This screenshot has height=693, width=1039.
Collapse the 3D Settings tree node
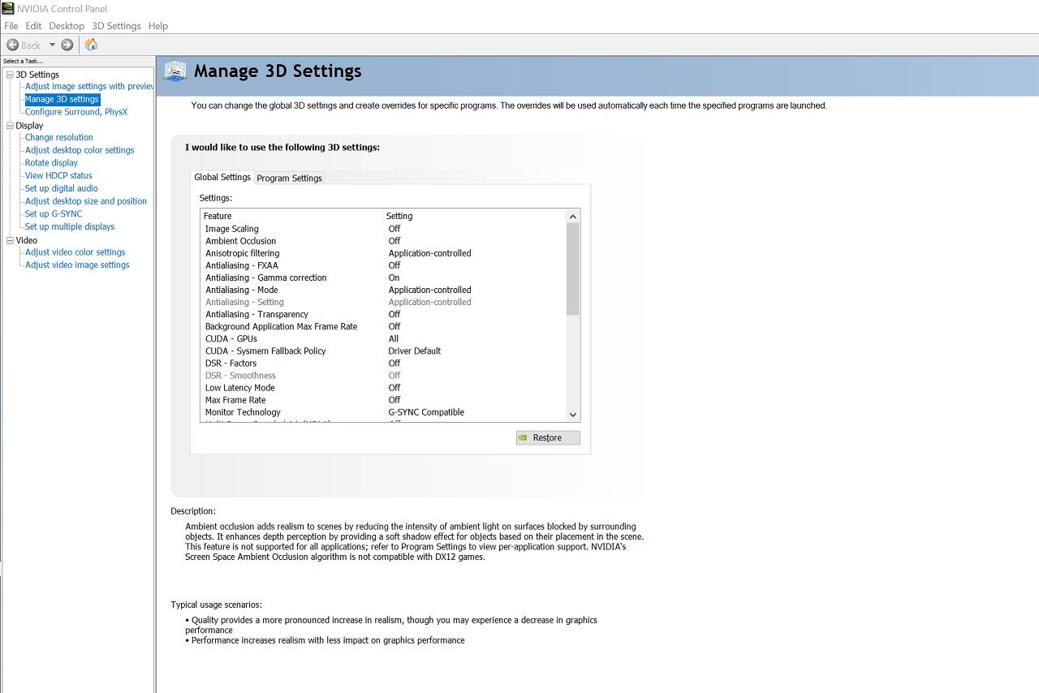(10, 75)
